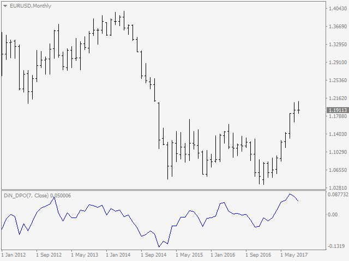
Task: Select price level 1.10290 on scale
Action: (x=338, y=152)
